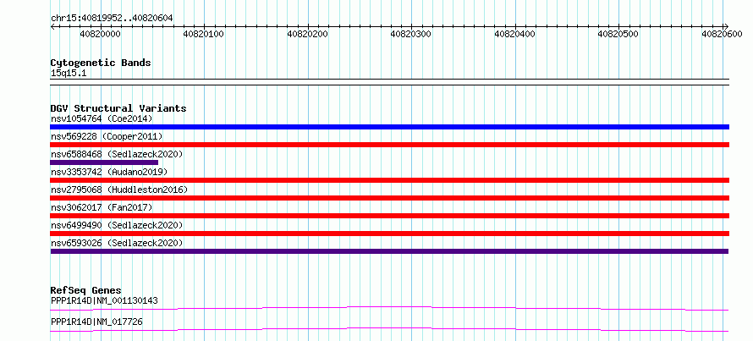The image size is (753, 341).
Task: Select the PPP1R14D NM_017726 magenta transcript line
Action: tap(389, 329)
